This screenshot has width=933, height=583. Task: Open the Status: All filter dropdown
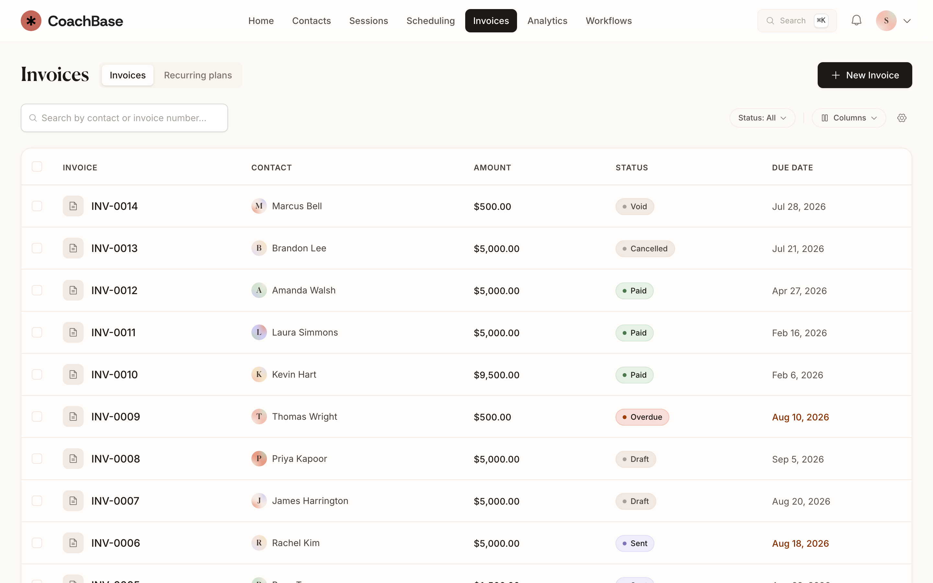pyautogui.click(x=762, y=118)
